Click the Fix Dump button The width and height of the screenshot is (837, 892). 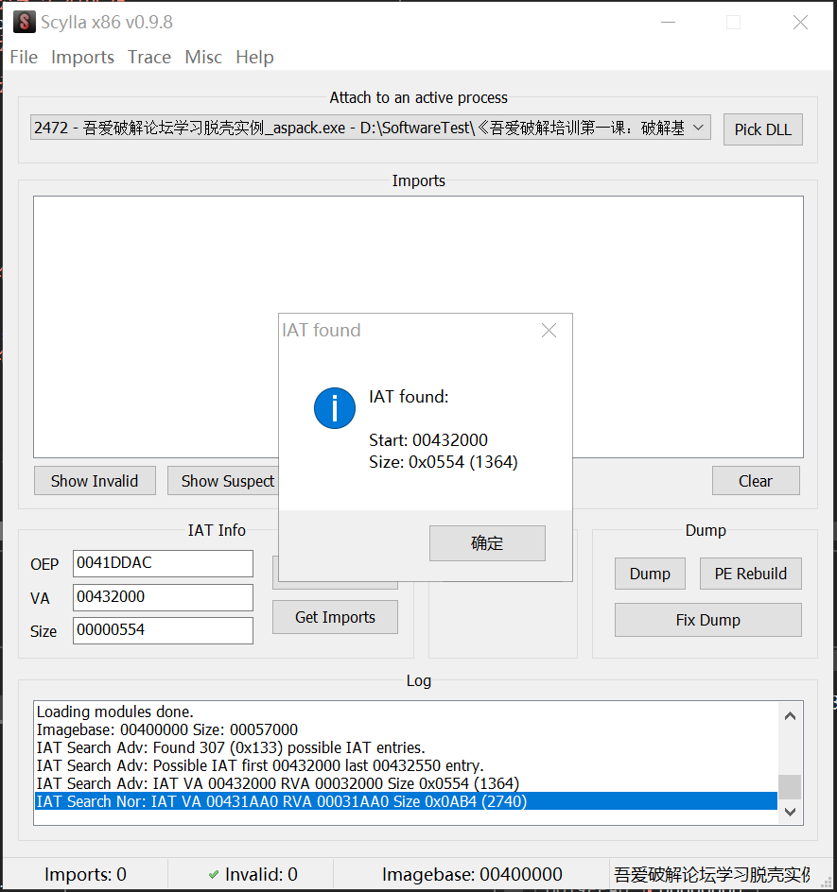click(707, 620)
